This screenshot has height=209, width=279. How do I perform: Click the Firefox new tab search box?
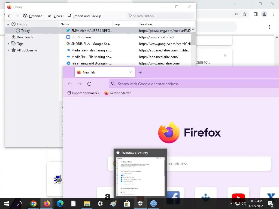tap(189, 164)
